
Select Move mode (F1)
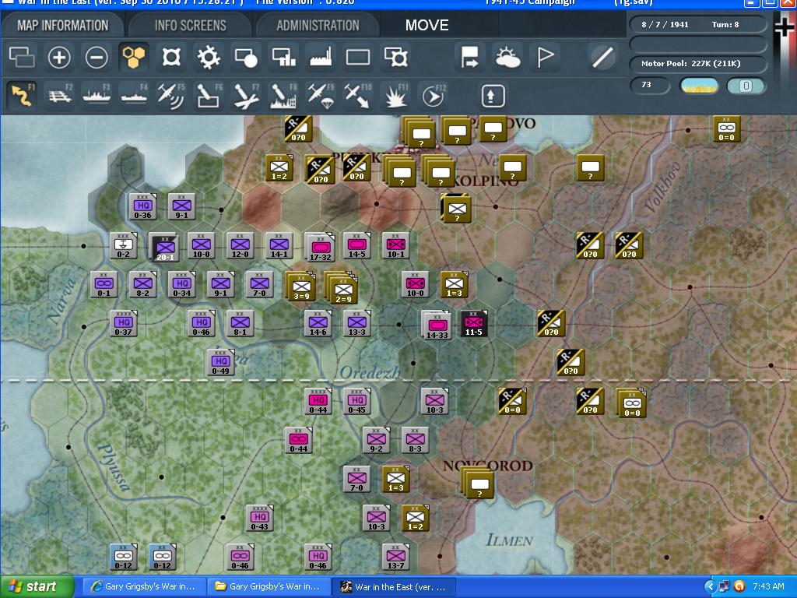point(22,95)
